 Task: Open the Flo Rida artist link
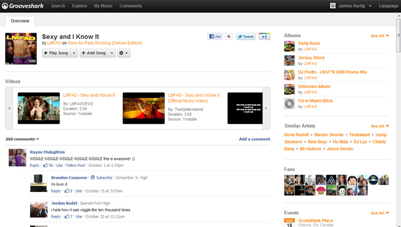click(x=340, y=142)
